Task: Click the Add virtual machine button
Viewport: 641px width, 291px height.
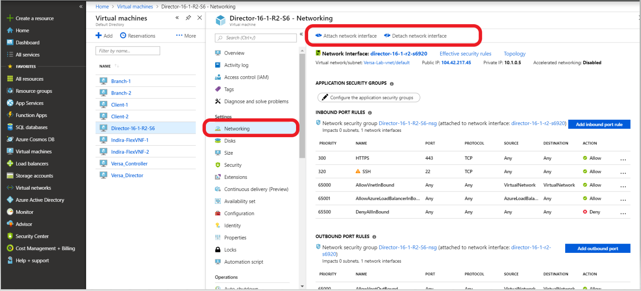Action: click(x=104, y=36)
